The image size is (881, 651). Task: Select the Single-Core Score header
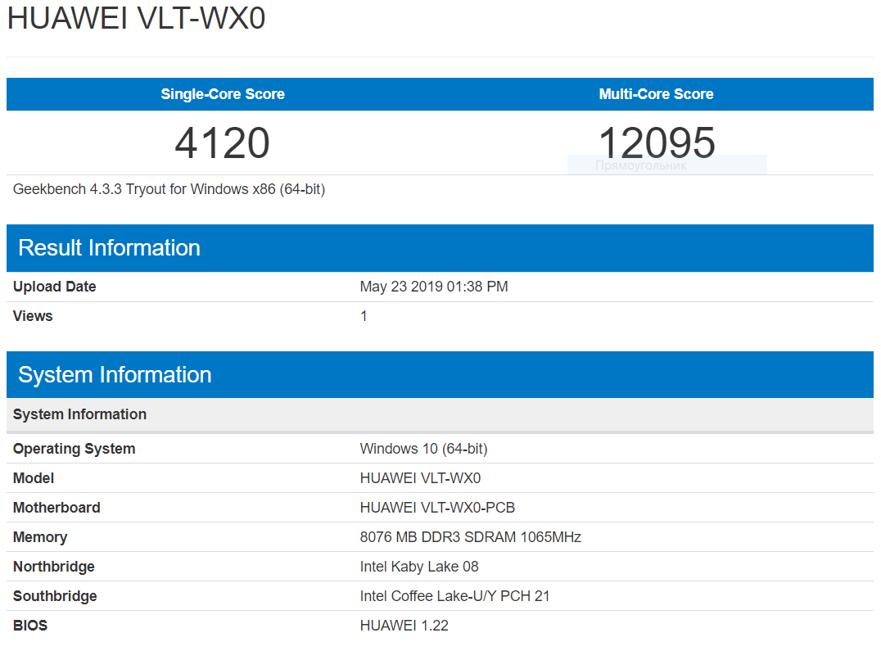tap(223, 94)
